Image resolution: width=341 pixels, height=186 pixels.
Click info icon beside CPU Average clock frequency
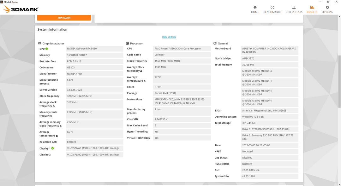coord(141,71)
